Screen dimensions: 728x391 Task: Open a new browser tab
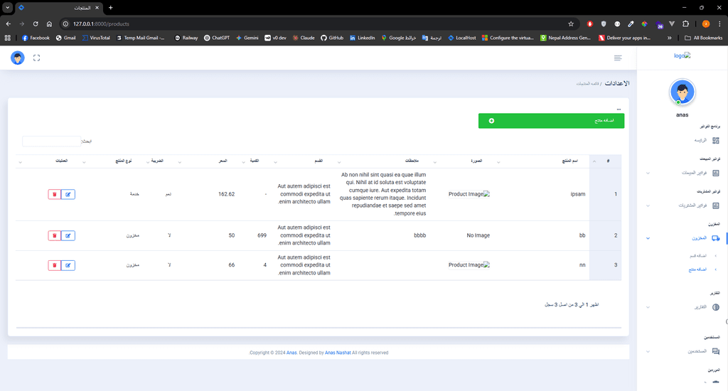tap(110, 7)
